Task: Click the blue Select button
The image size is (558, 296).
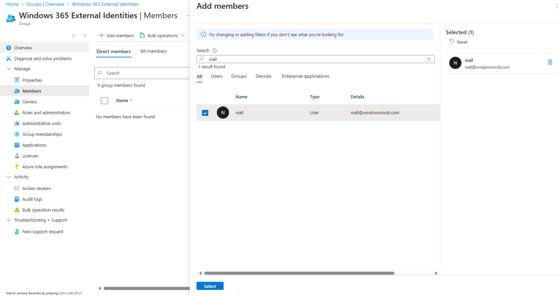Action: coord(210,286)
